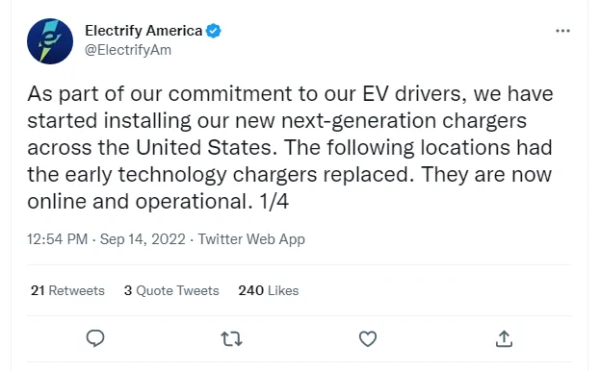600x371 pixels.
Task: Open the Twitter Web App source link
Action: (251, 239)
